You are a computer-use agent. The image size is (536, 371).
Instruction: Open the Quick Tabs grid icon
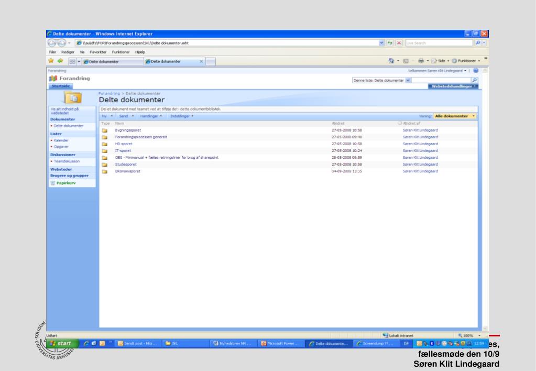[72, 61]
